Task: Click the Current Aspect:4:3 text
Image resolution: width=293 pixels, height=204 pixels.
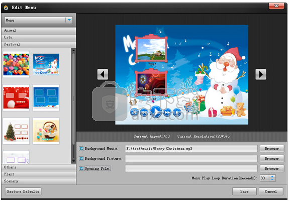Action: point(152,136)
